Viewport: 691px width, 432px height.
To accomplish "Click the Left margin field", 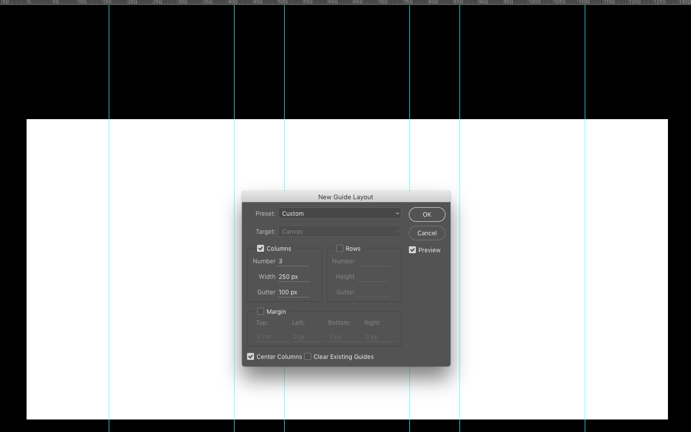I will (x=307, y=336).
